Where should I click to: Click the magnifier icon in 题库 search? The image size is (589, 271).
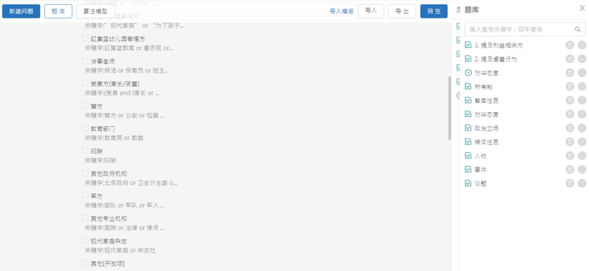coord(577,29)
